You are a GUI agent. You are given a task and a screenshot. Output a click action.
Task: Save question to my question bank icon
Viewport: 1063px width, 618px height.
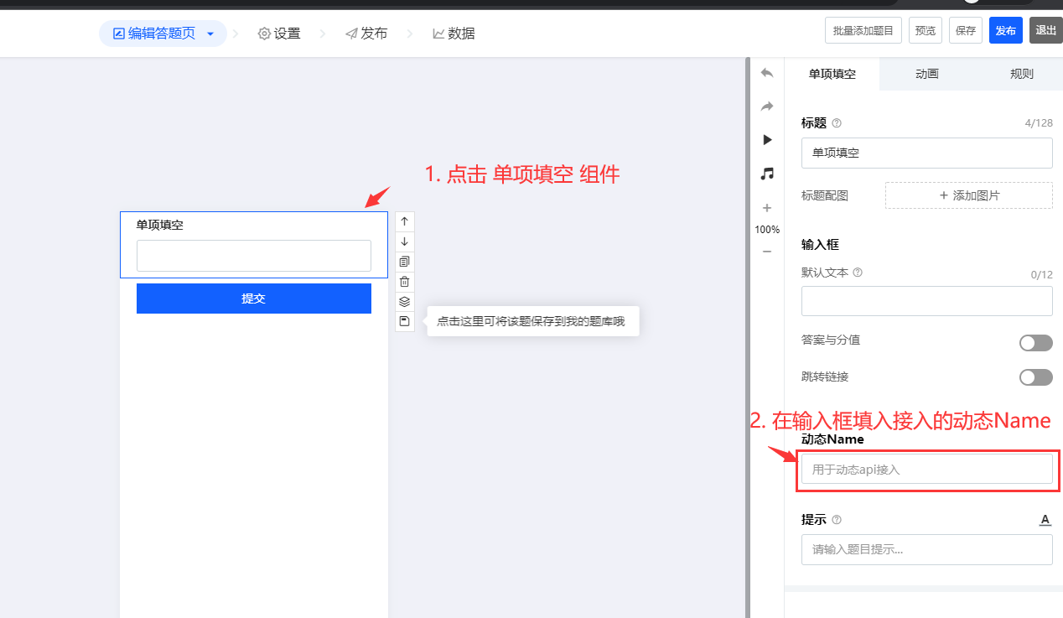404,321
